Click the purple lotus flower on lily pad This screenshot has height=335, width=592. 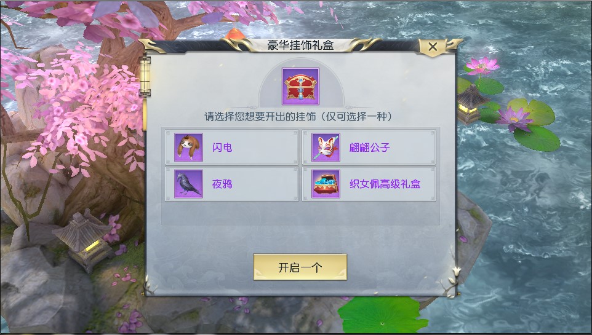coord(515,119)
